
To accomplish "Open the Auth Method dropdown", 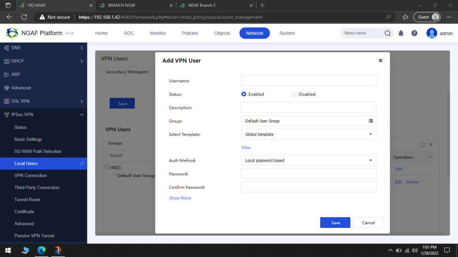I will click(x=370, y=160).
